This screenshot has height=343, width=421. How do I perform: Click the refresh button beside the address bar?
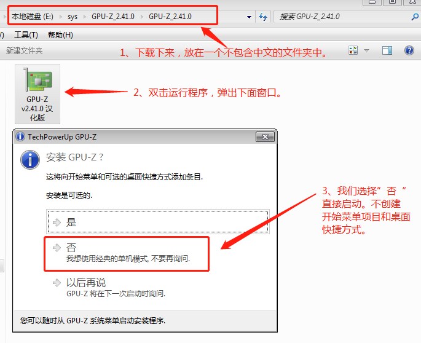point(263,17)
